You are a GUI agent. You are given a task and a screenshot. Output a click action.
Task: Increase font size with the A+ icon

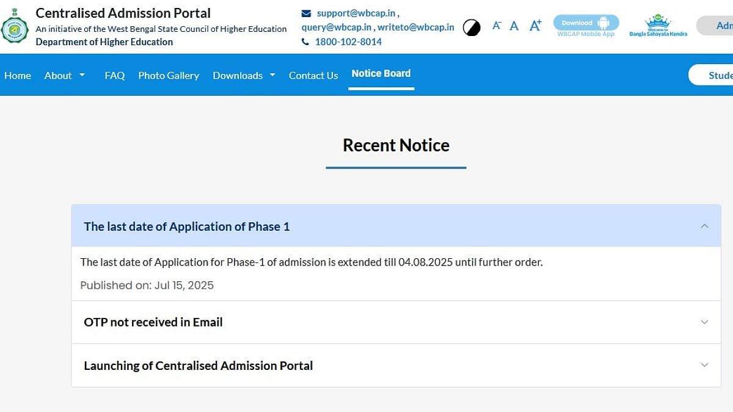coord(535,25)
